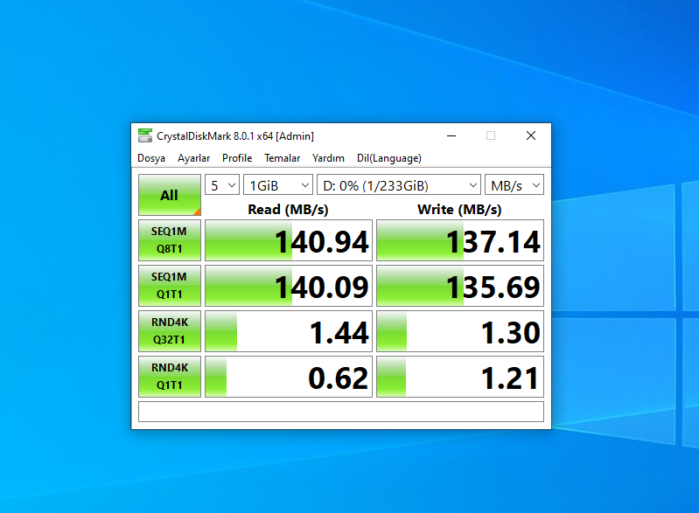
Task: Run the SEQ1M Q1T1 test
Action: 170,286
